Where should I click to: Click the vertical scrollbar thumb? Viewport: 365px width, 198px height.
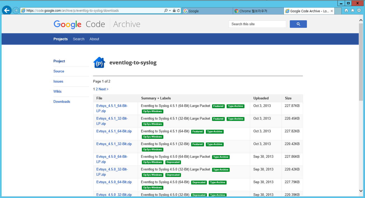(361, 62)
